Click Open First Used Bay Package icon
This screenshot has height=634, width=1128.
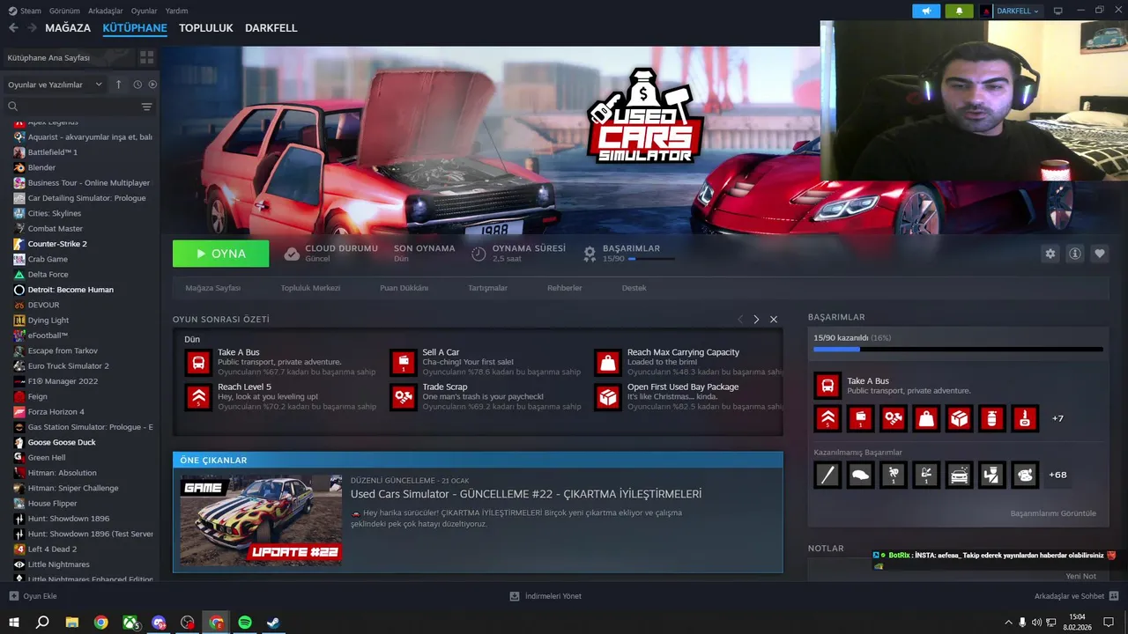click(607, 397)
